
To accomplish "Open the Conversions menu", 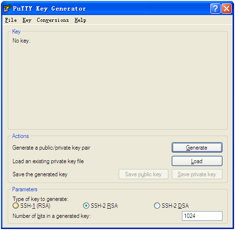I will pos(53,20).
